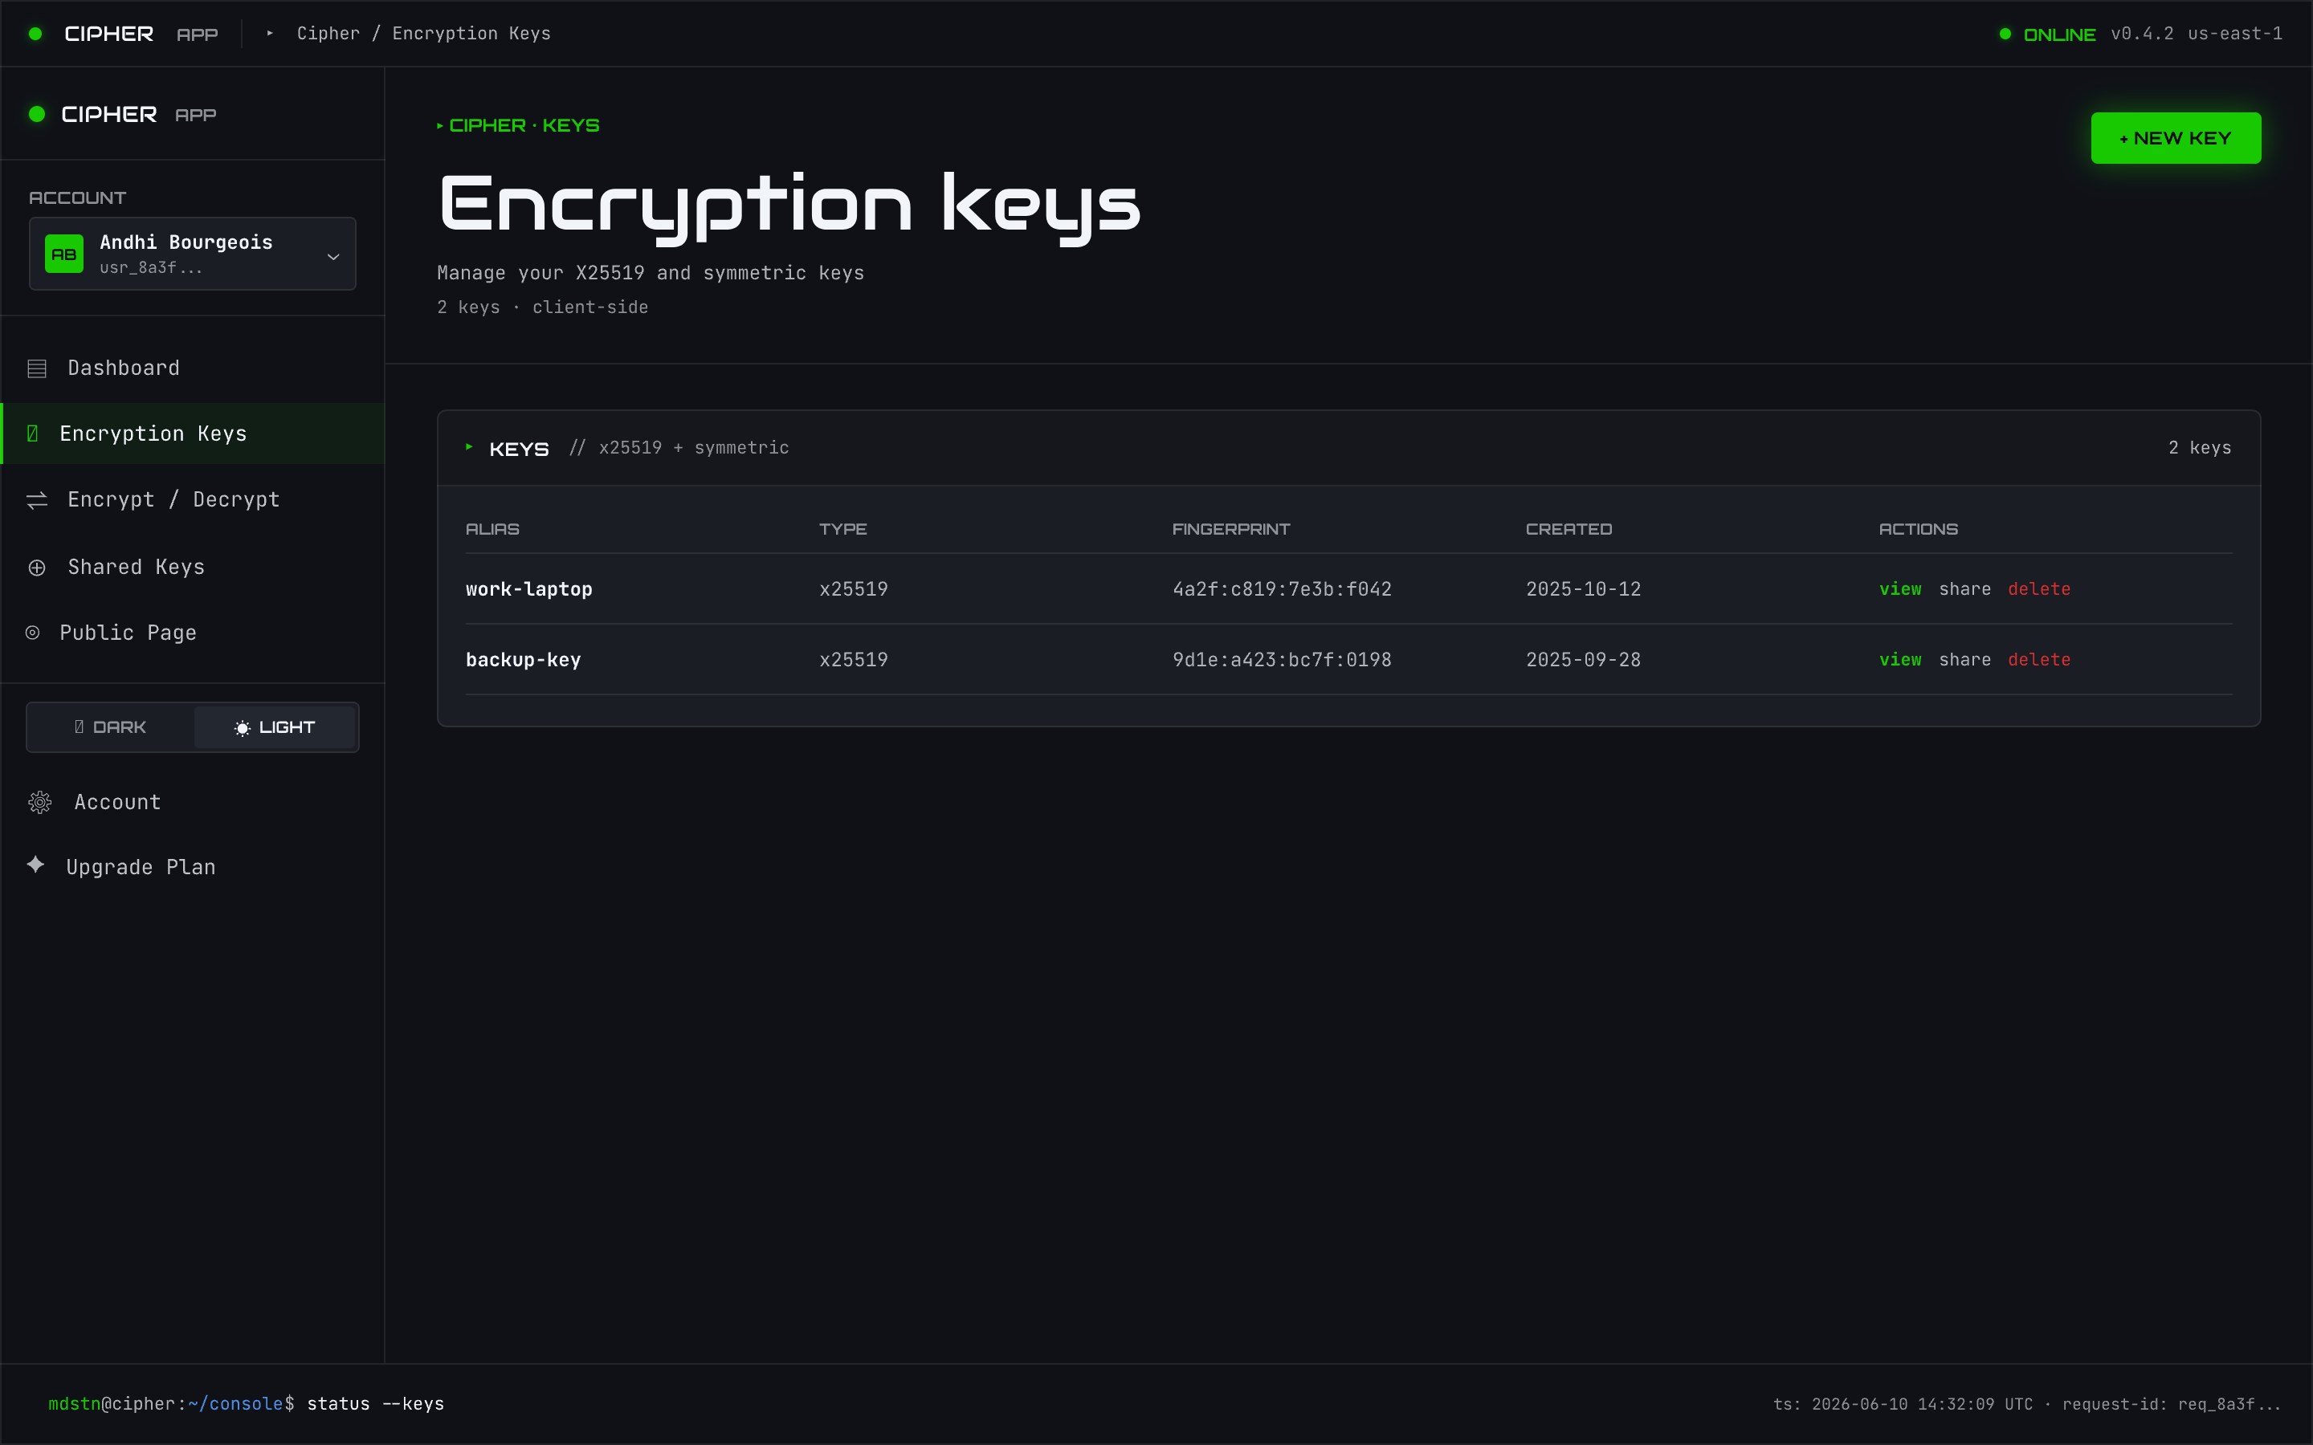The image size is (2313, 1445).
Task: Click the TYPE column header
Action: click(843, 530)
